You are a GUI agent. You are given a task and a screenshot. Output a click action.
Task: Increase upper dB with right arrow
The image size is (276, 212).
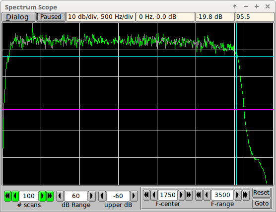pos(134,196)
